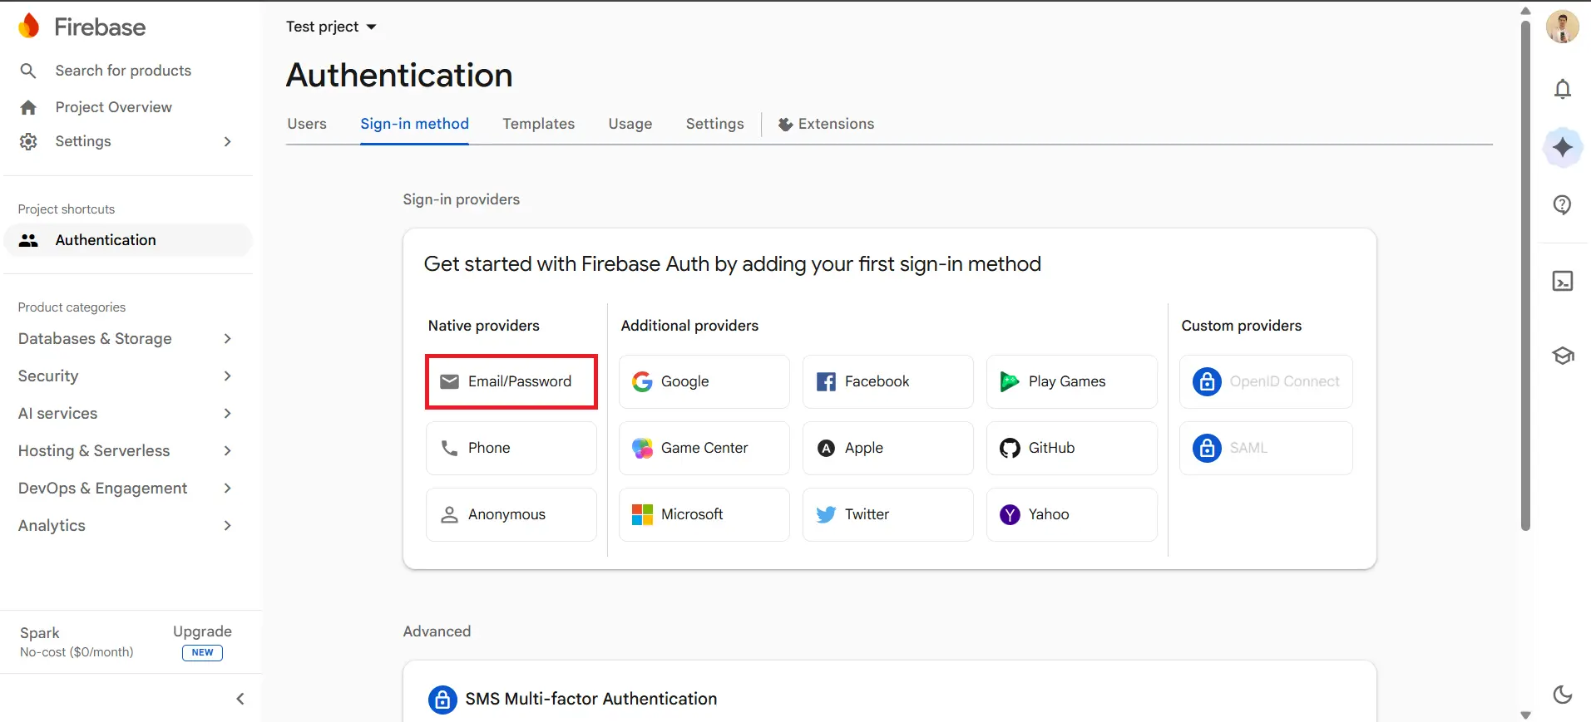The height and width of the screenshot is (722, 1591).
Task: Click the GitHub octocat icon
Action: pyautogui.click(x=1010, y=448)
